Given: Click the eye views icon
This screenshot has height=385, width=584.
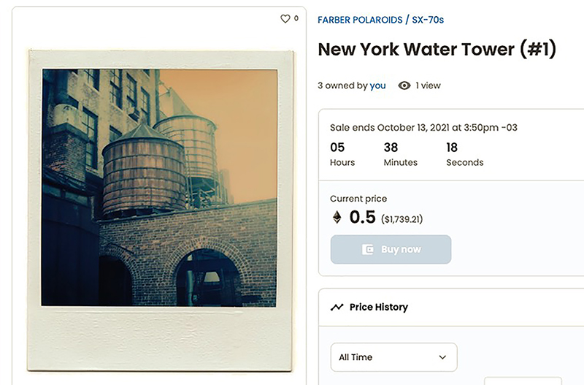Looking at the screenshot, I should 404,85.
